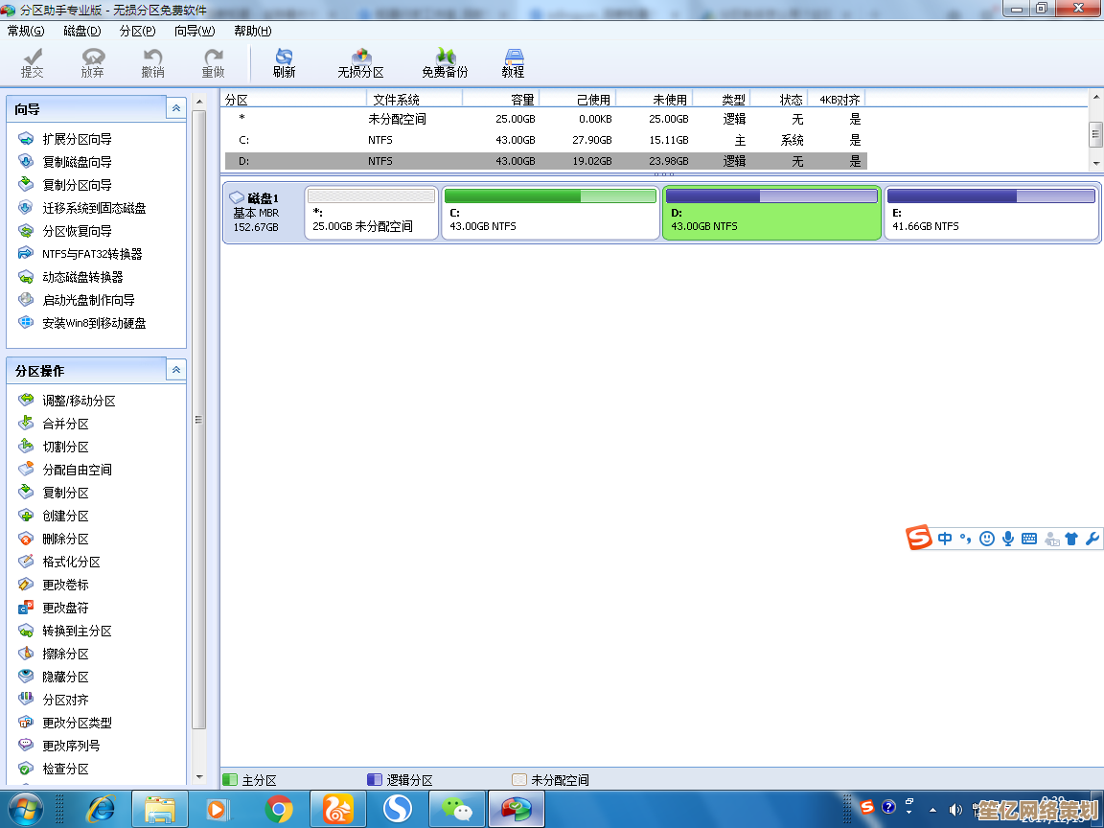Click the 撤销 undo toolbar icon
Screen dimensions: 1104x828
click(x=152, y=63)
